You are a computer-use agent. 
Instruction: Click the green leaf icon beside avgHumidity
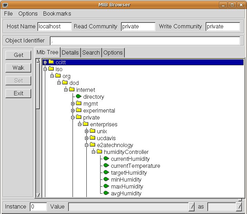pos(106,193)
